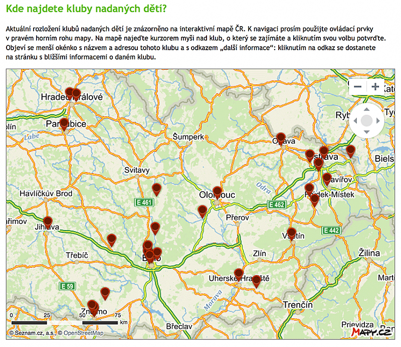Image resolution: width=401 pixels, height=347 pixels.
Task: Pan map down with compass arrow
Action: 366,132
